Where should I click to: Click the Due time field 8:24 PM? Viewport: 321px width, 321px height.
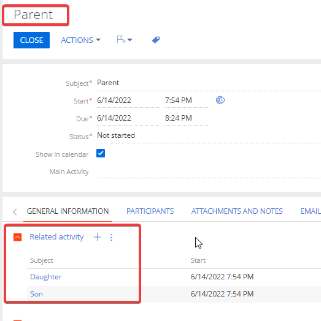click(187, 118)
